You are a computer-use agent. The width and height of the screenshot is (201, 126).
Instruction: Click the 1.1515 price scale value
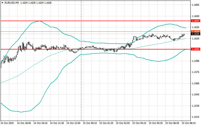click(196, 117)
